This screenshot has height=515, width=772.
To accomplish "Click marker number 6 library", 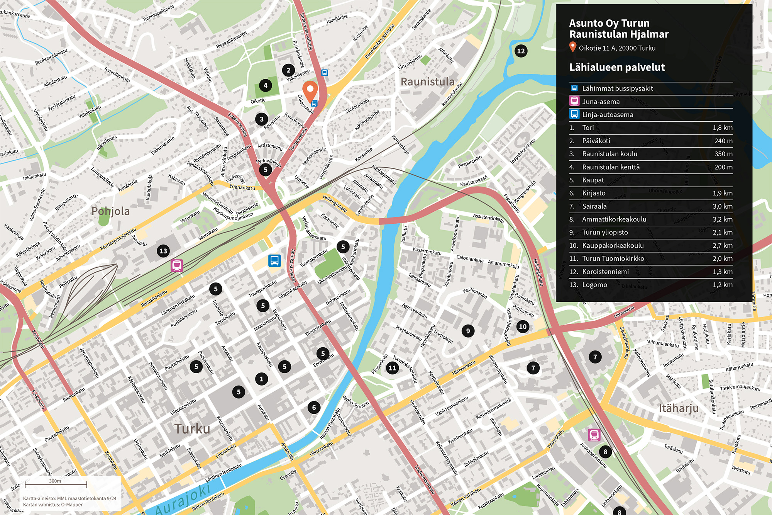I will (314, 407).
